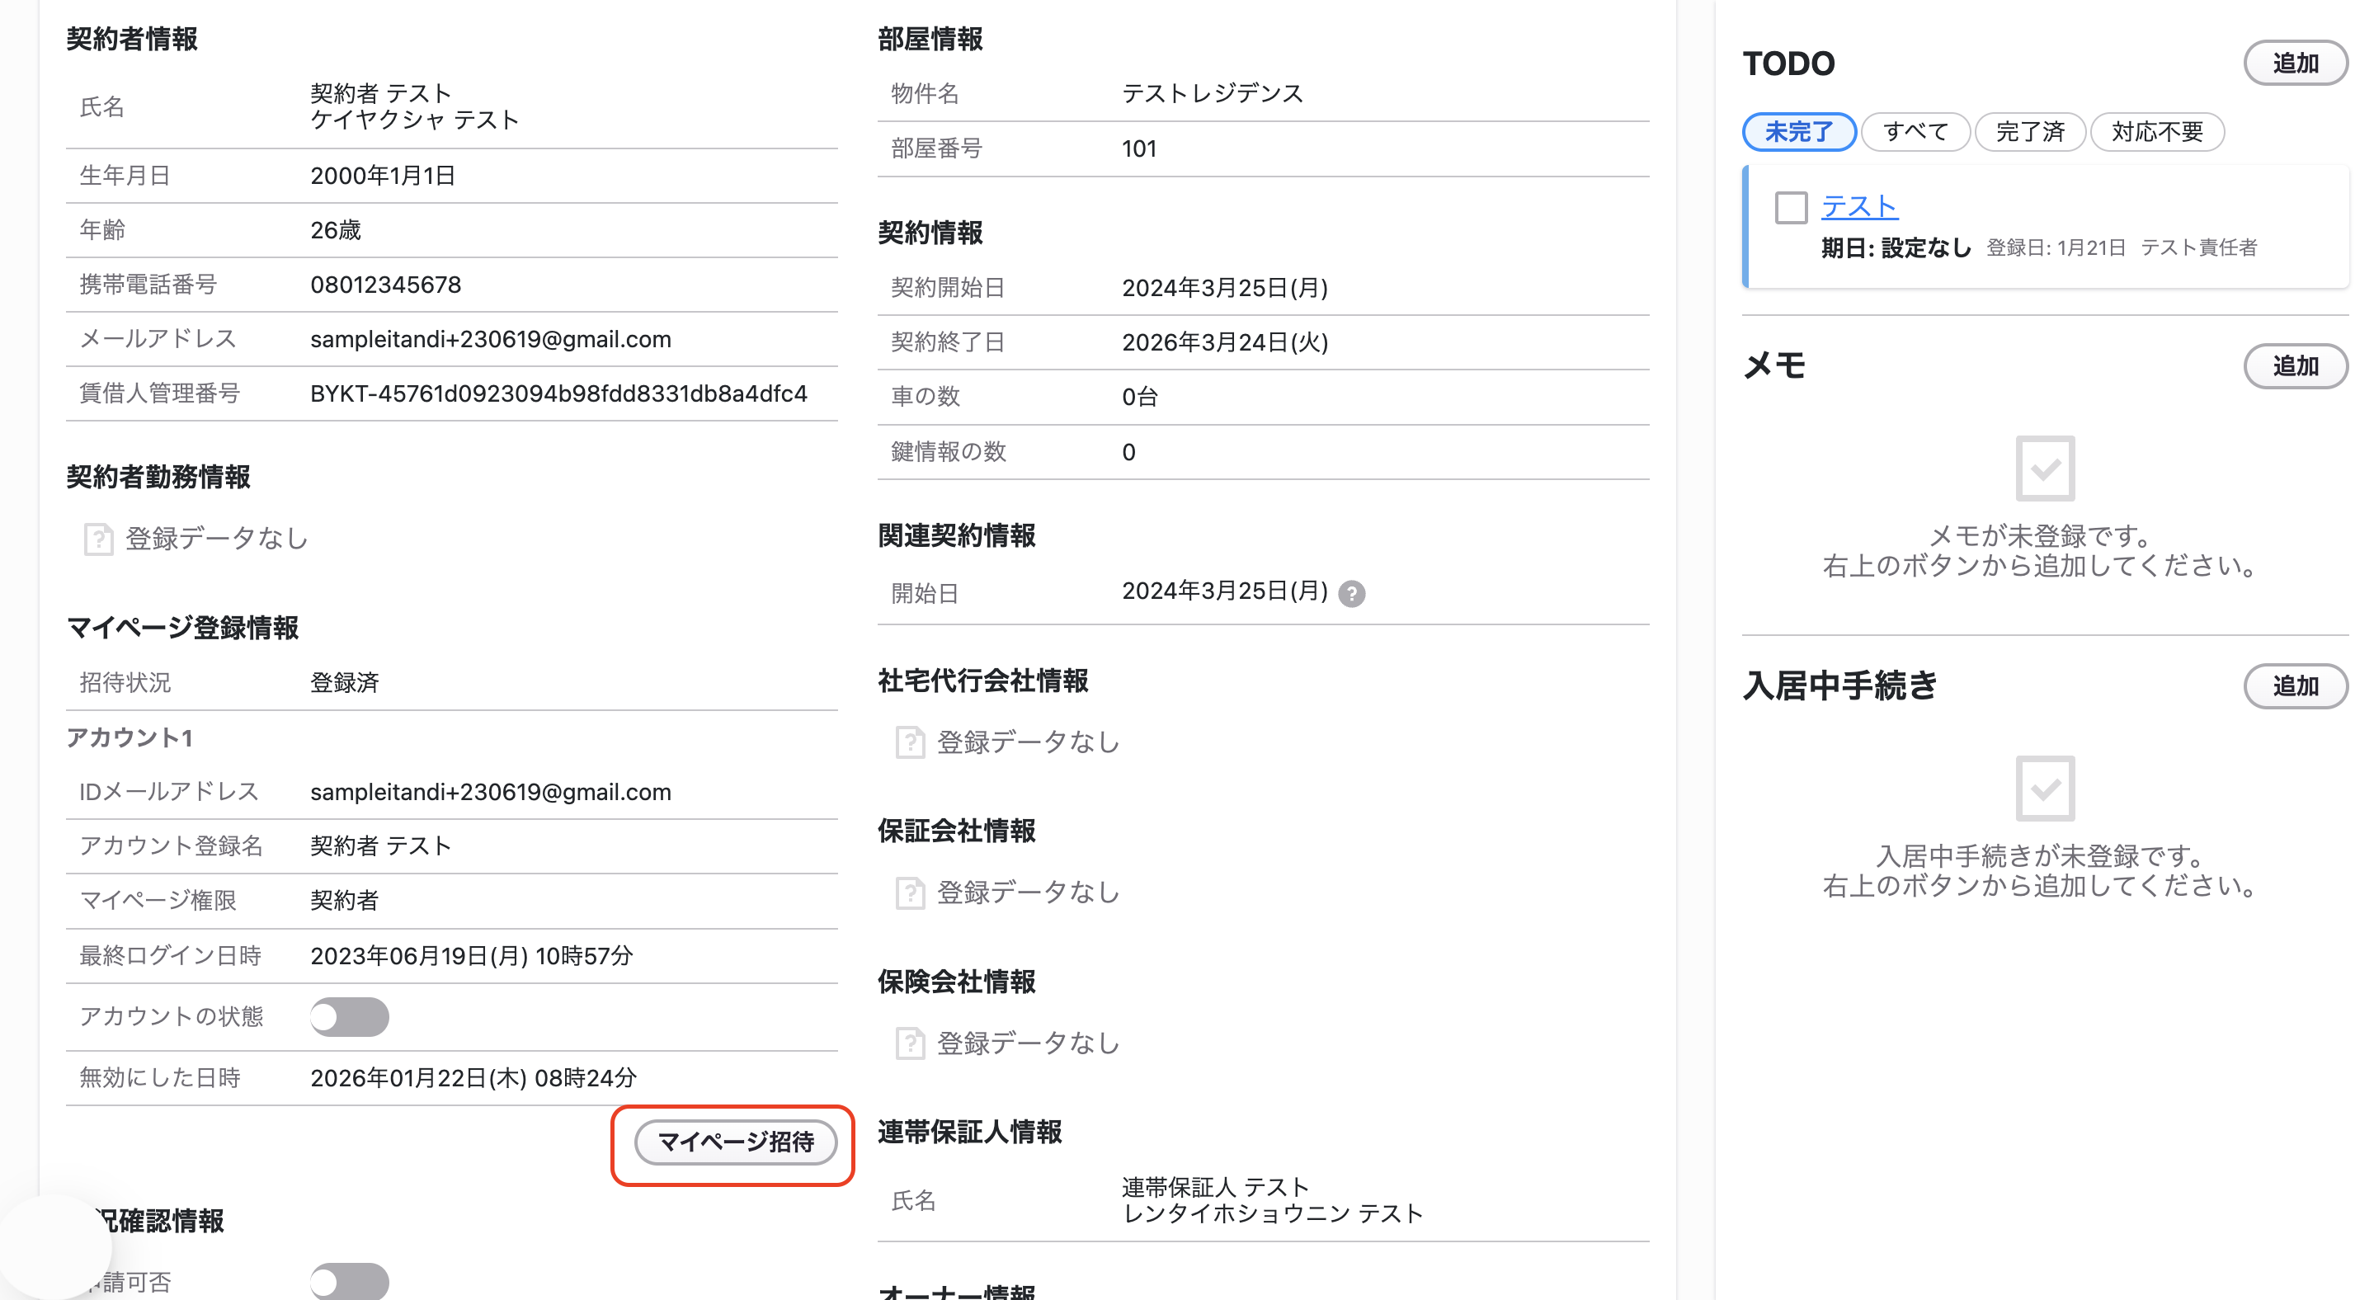Click the invitation status 登録済
2374x1300 pixels.
(345, 683)
